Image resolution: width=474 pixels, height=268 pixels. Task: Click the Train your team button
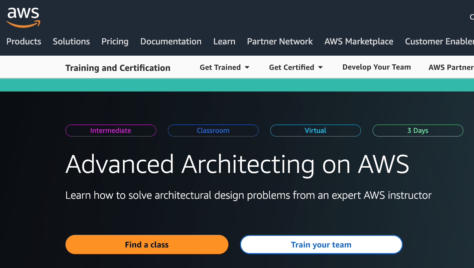(321, 244)
